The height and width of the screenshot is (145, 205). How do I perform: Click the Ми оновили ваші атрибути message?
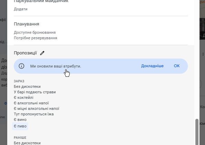tap(56, 66)
